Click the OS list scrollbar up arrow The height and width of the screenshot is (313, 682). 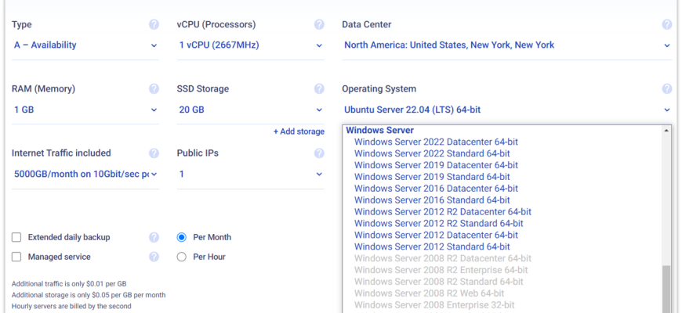pyautogui.click(x=666, y=131)
